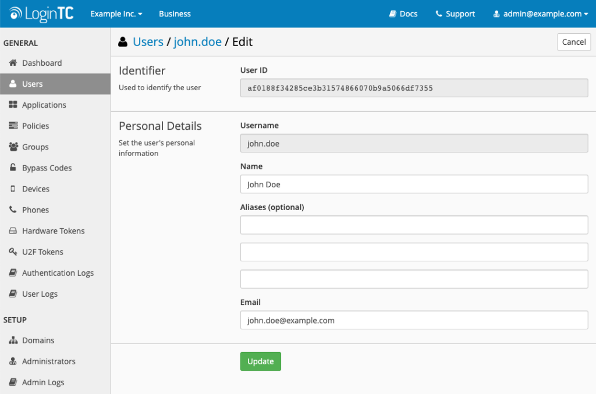Click the Phones handset icon
Screen dimensions: 596x394
[x=13, y=210]
